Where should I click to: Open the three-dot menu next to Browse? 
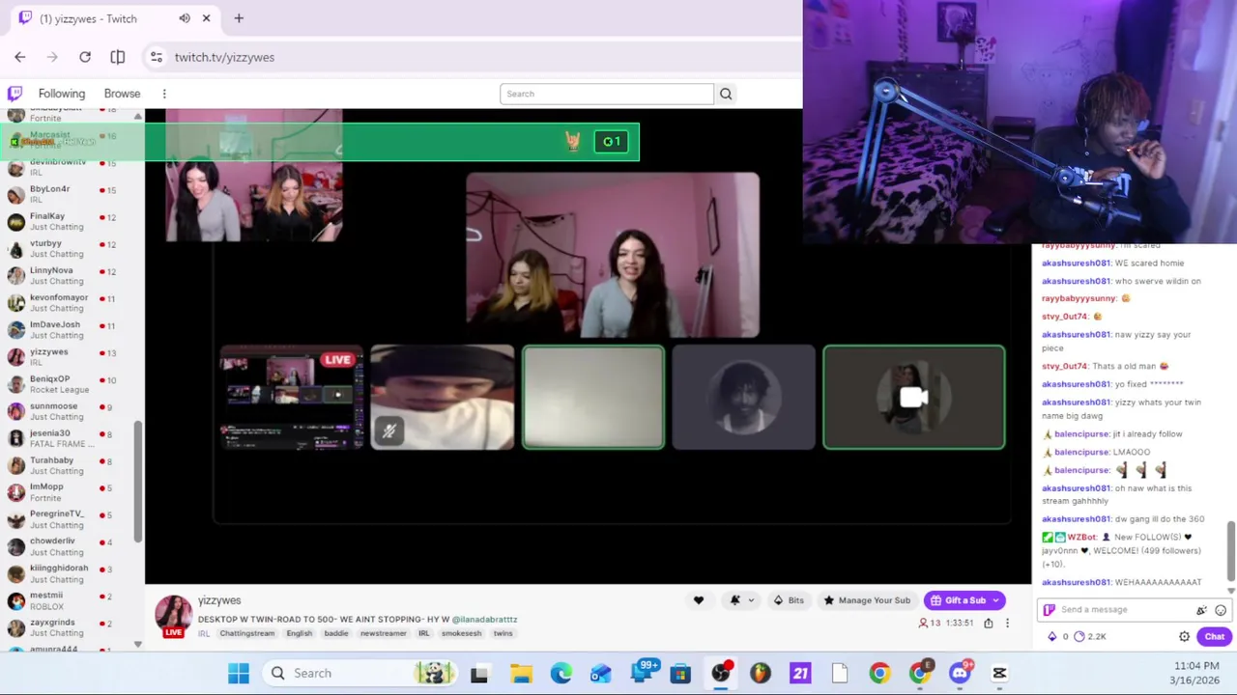point(164,94)
